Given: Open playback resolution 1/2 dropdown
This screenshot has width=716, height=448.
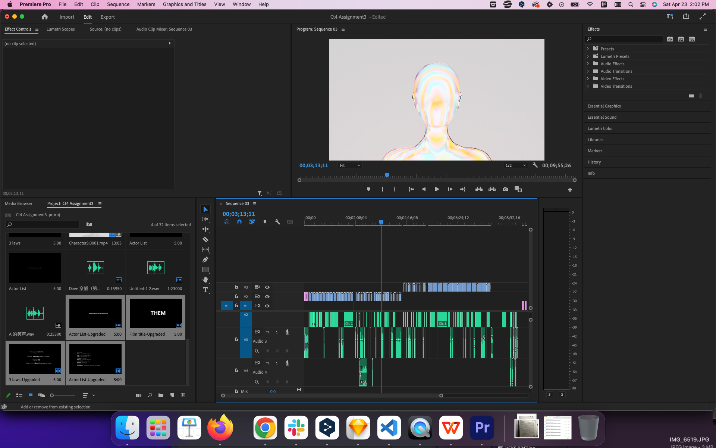Looking at the screenshot, I should click(x=515, y=165).
